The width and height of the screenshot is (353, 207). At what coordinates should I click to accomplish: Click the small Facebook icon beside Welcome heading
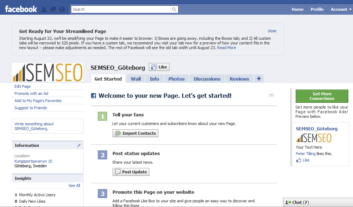(94, 96)
